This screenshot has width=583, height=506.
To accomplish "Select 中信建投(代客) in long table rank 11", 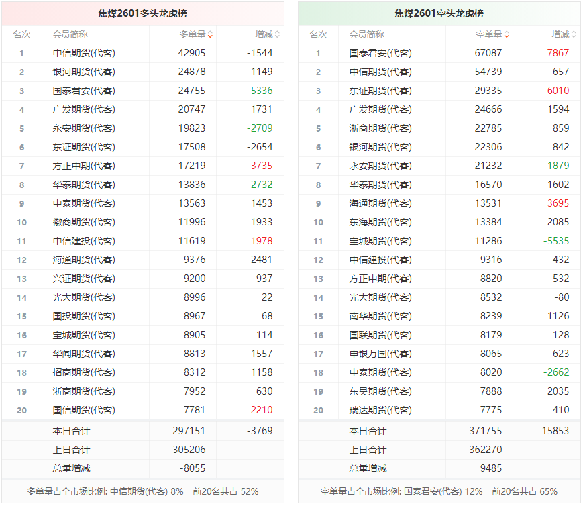I will 84,241.
